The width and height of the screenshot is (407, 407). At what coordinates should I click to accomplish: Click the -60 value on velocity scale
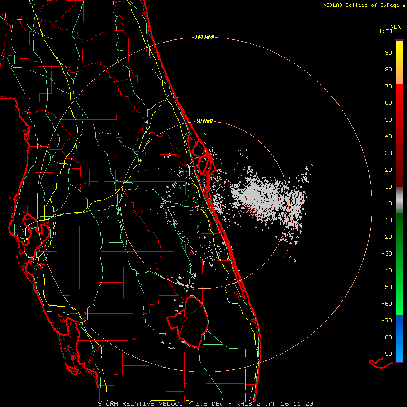point(387,304)
